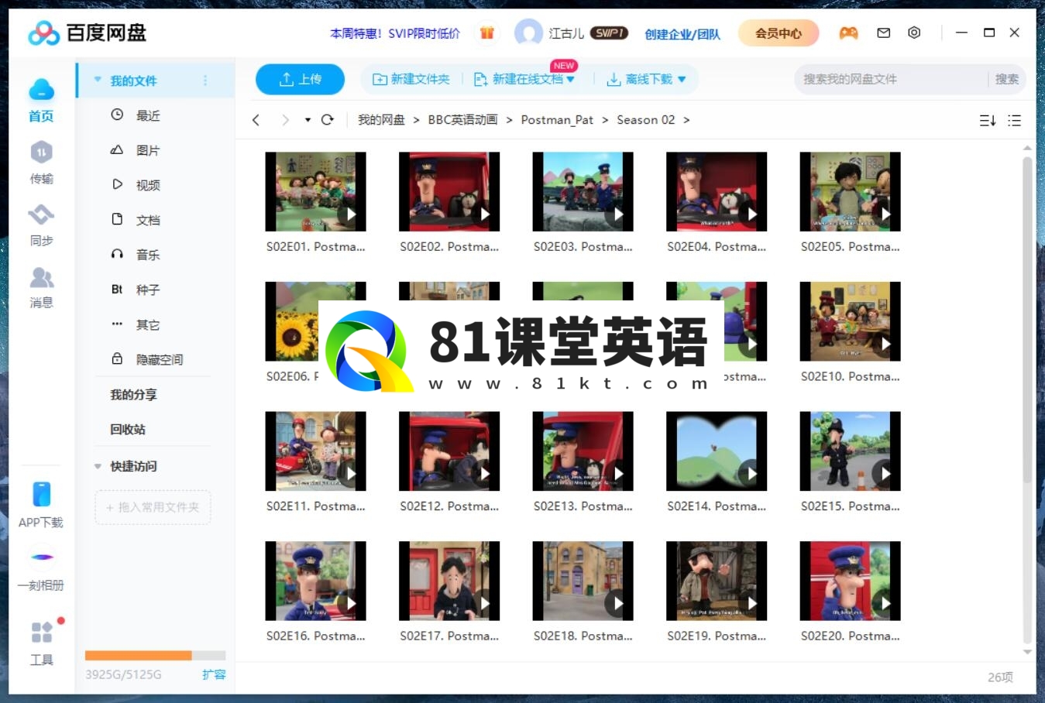Click the storage usage progress bar
1045x703 pixels.
(155, 655)
